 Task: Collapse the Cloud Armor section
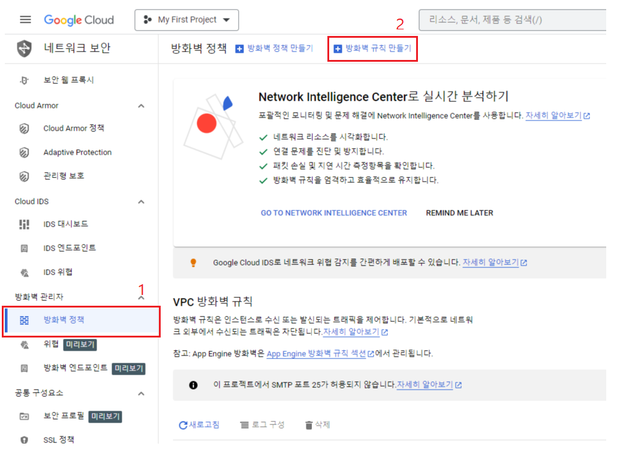tap(142, 106)
